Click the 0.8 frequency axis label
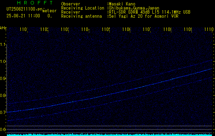The width and height of the screenshot is (215, 136). click(3, 95)
